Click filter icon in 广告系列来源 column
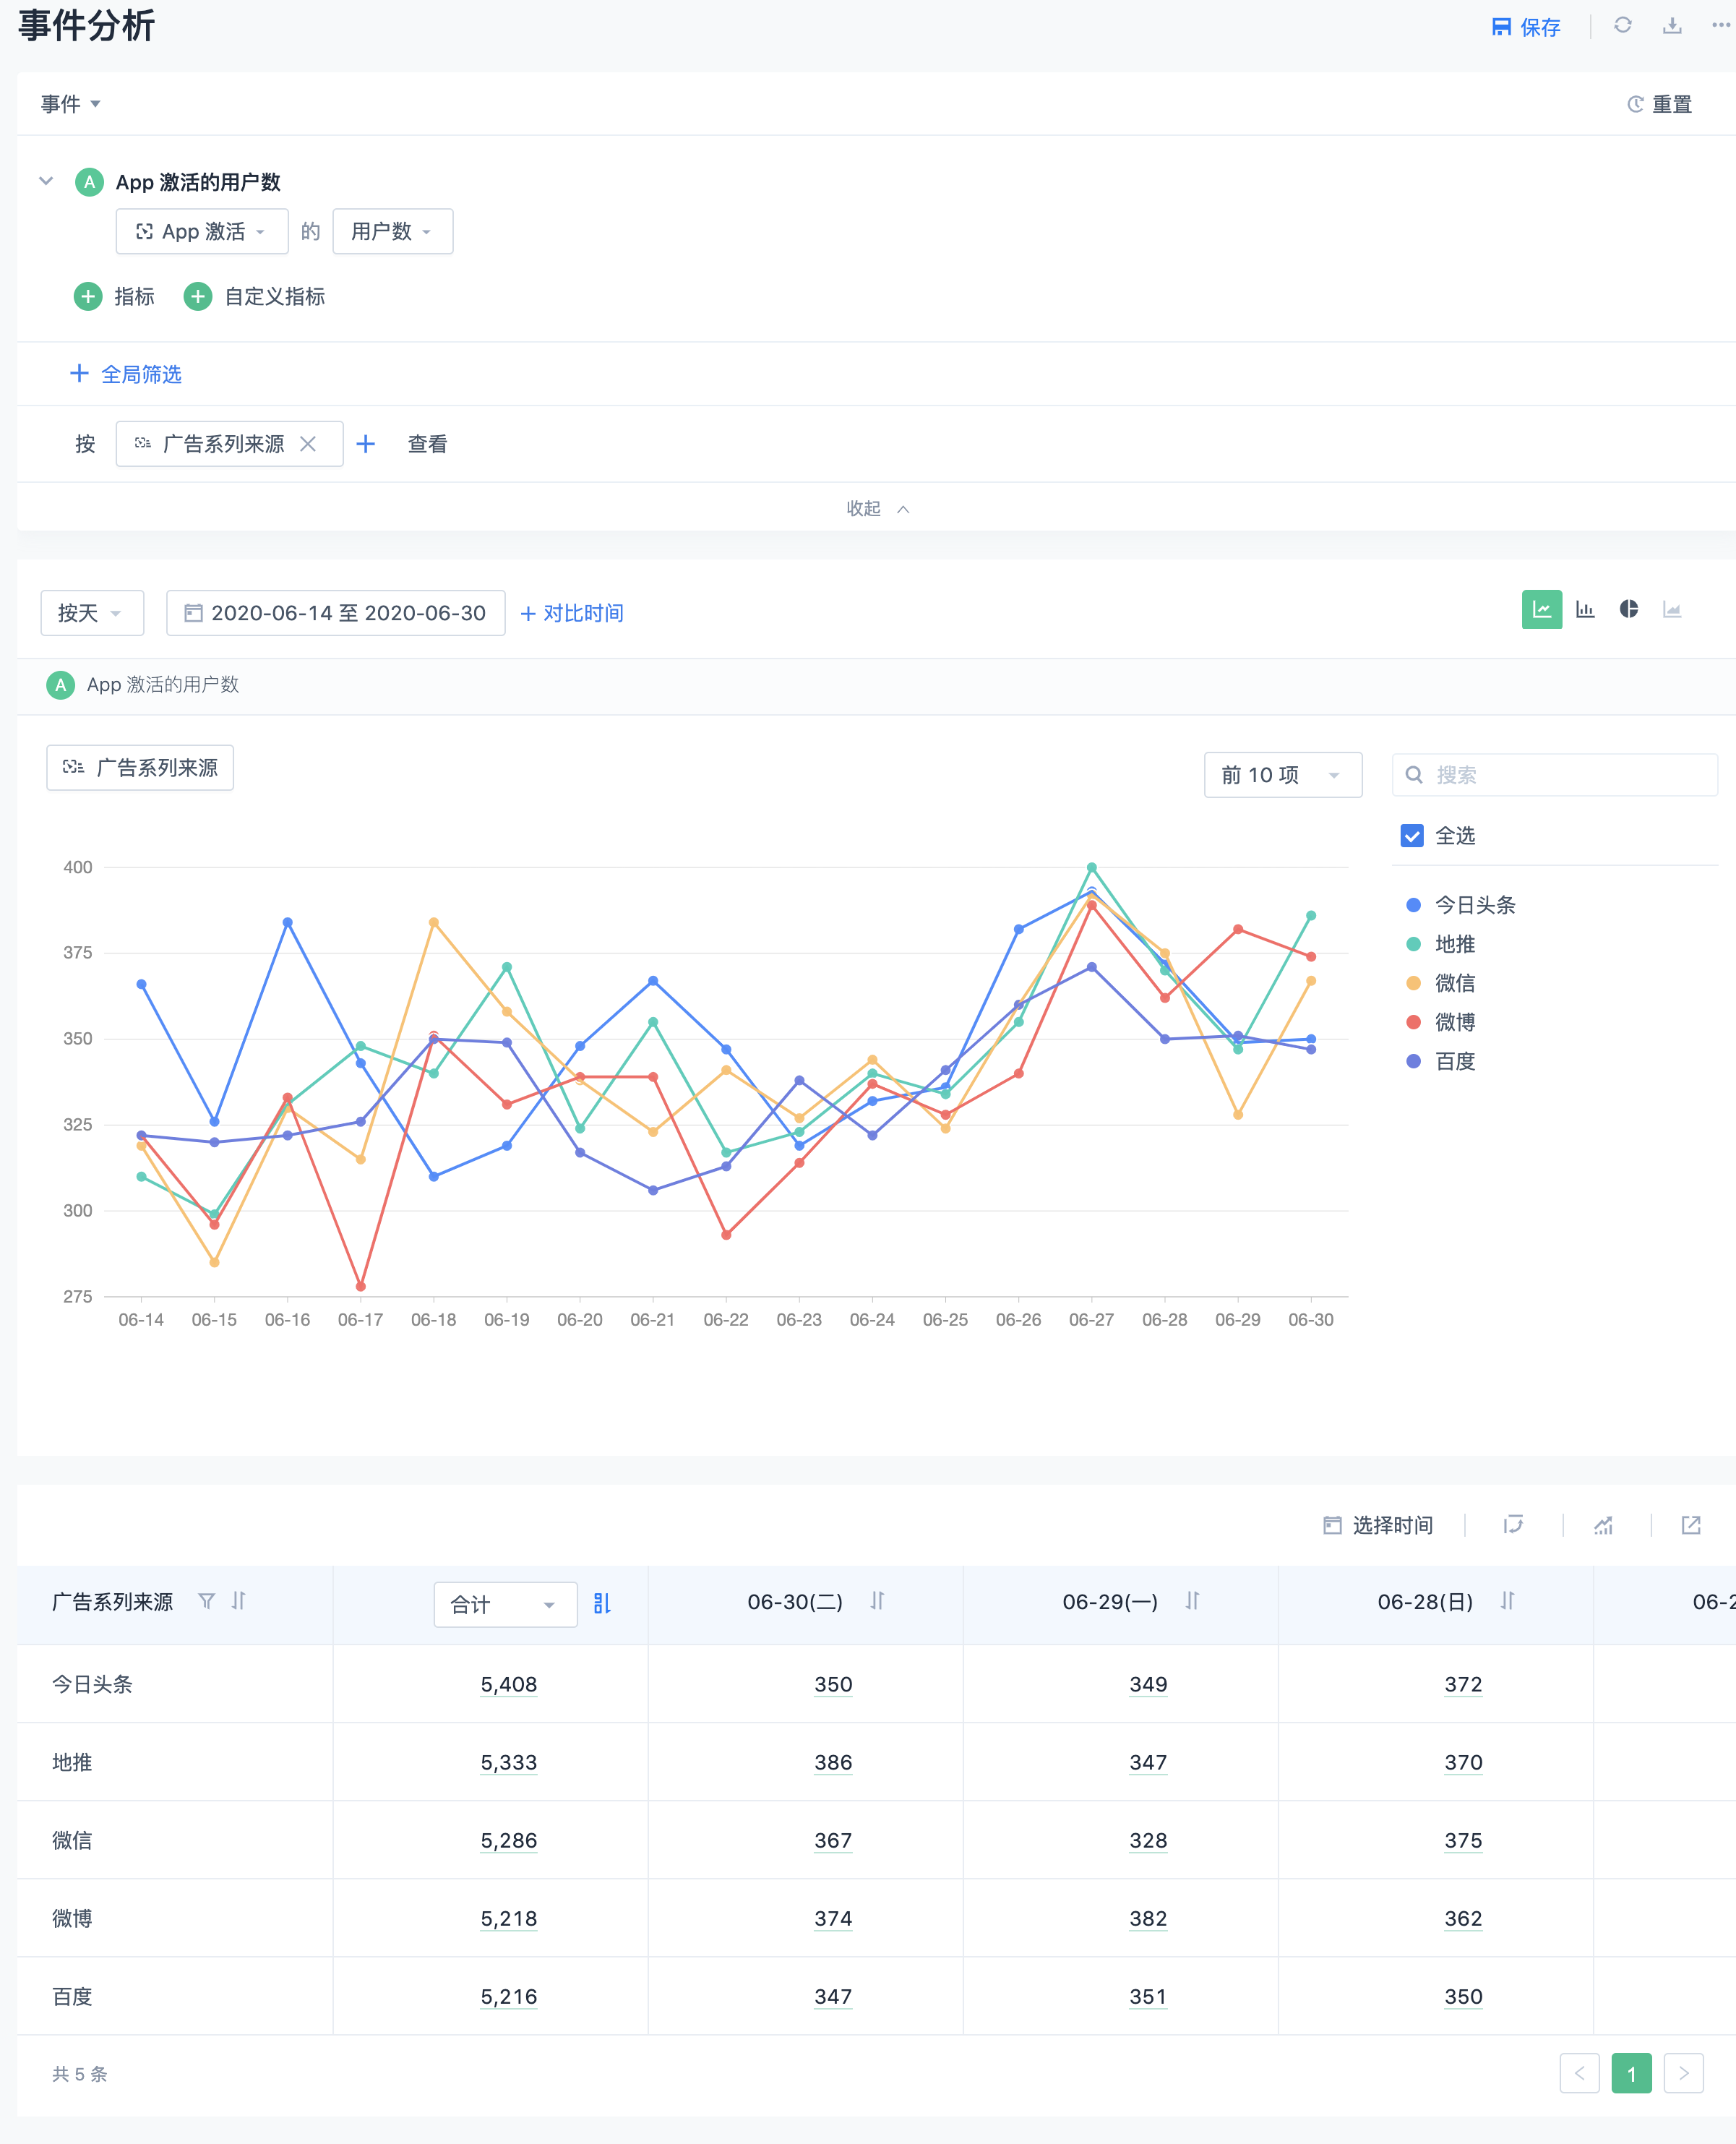The width and height of the screenshot is (1736, 2144). point(206,1601)
